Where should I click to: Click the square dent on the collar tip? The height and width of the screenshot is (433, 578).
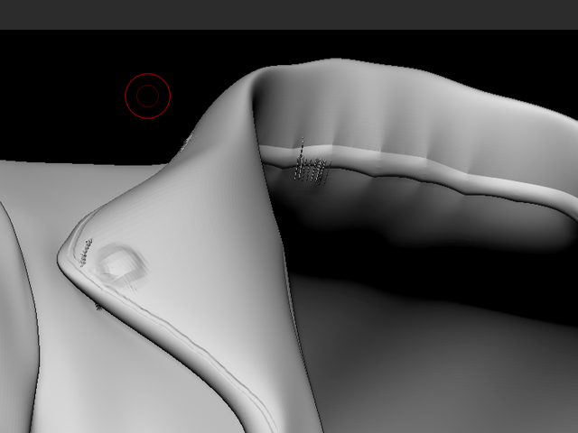pos(120,264)
